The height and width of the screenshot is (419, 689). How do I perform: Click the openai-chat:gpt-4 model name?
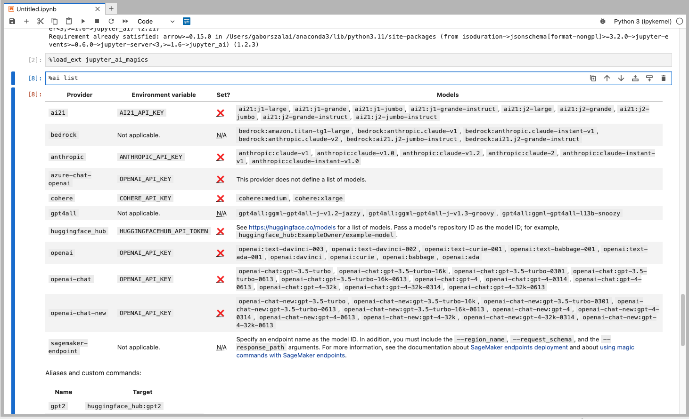point(446,279)
